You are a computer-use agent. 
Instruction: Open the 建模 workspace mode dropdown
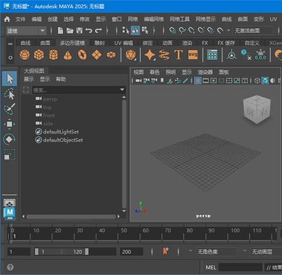(26, 30)
